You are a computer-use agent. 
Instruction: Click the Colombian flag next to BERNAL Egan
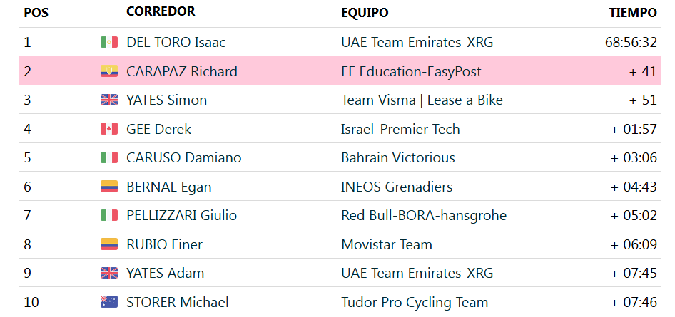click(109, 187)
